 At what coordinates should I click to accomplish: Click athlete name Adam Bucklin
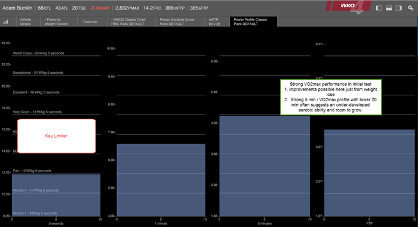click(x=17, y=8)
